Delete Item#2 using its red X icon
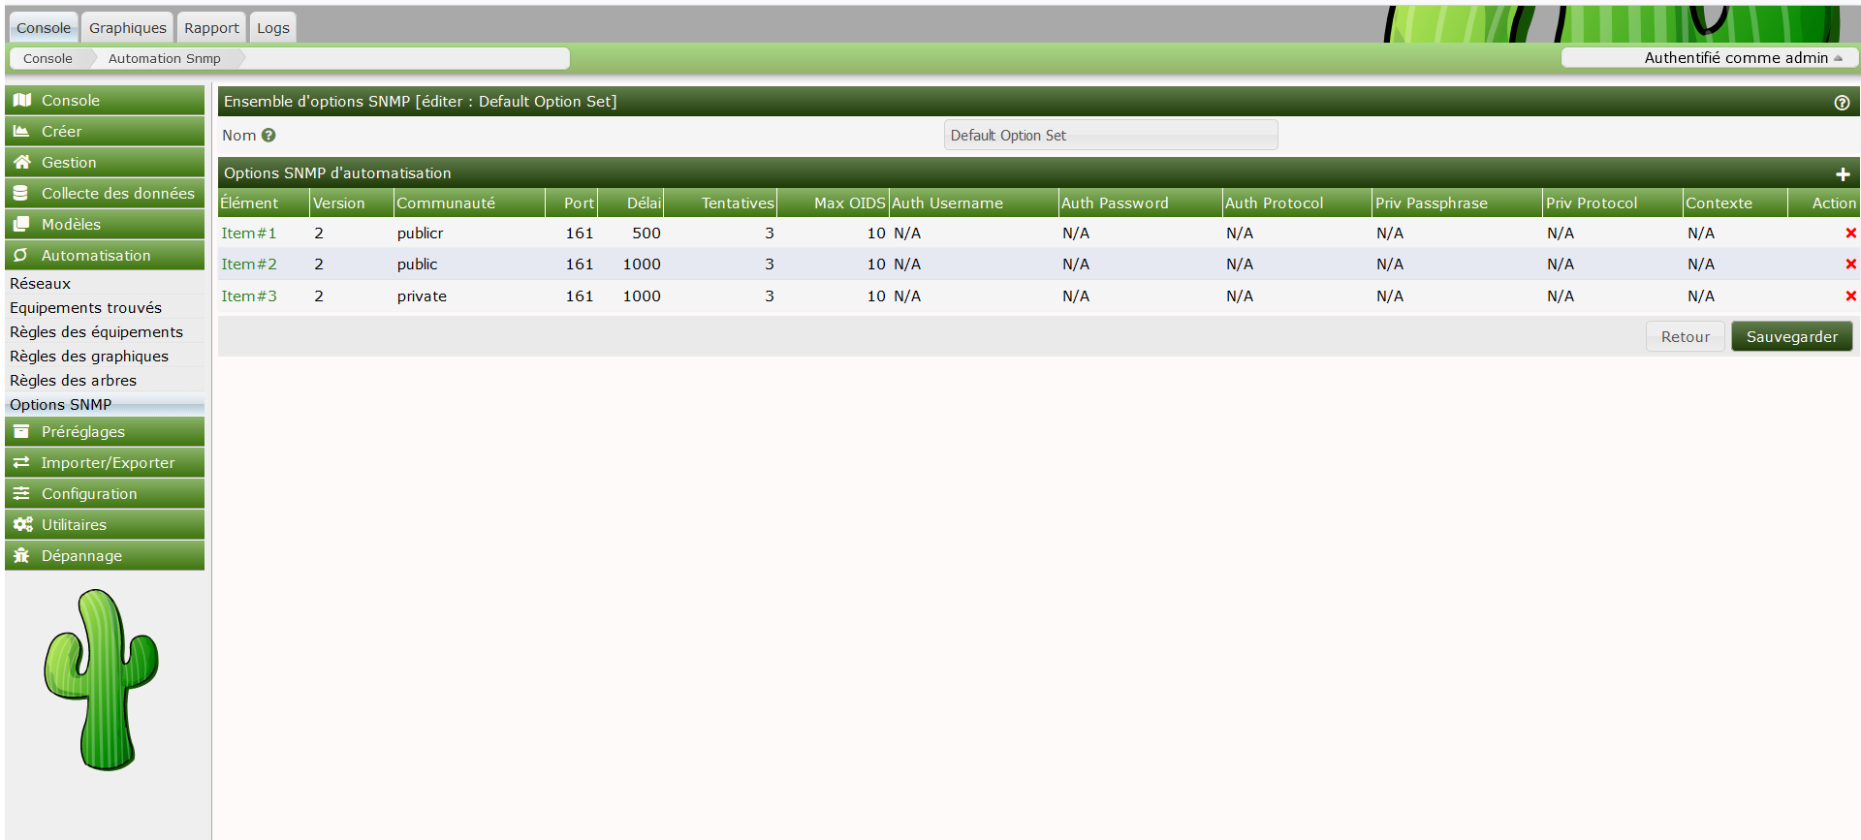 pos(1850,264)
